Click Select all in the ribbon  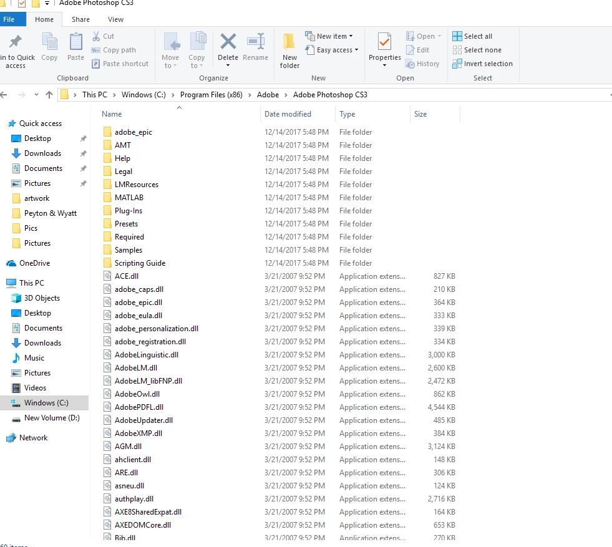tap(472, 36)
